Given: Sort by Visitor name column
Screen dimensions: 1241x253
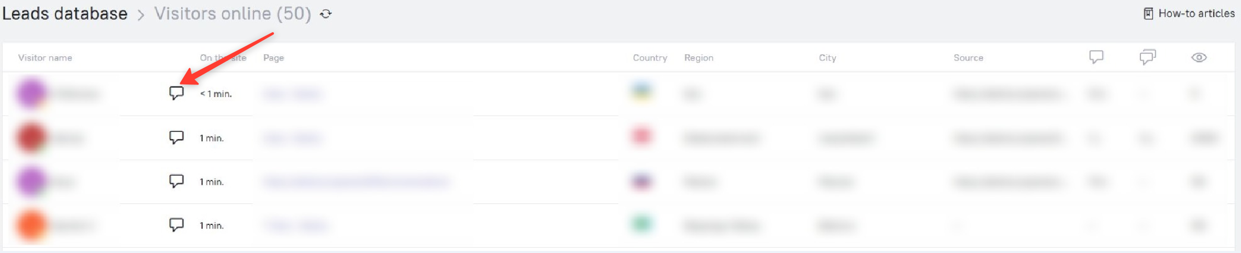Looking at the screenshot, I should point(45,58).
